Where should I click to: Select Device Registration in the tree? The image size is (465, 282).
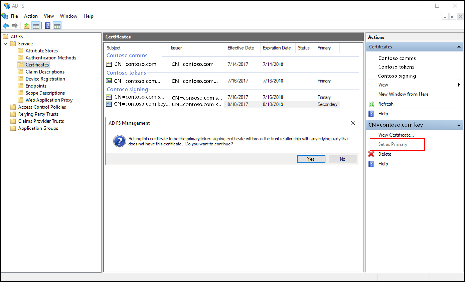click(45, 79)
